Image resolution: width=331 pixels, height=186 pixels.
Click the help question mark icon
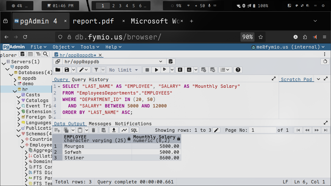(238, 70)
